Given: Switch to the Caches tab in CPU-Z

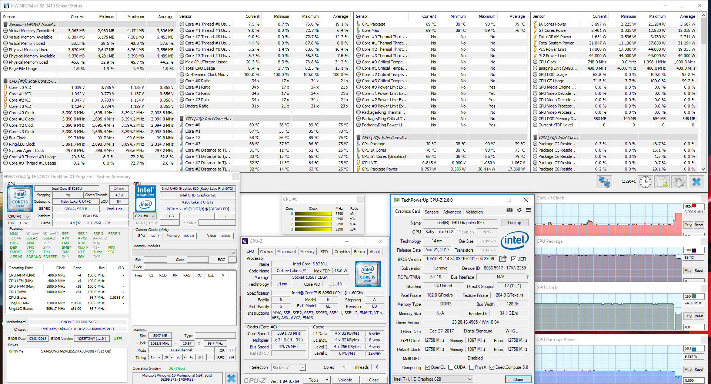Looking at the screenshot, I should (266, 252).
